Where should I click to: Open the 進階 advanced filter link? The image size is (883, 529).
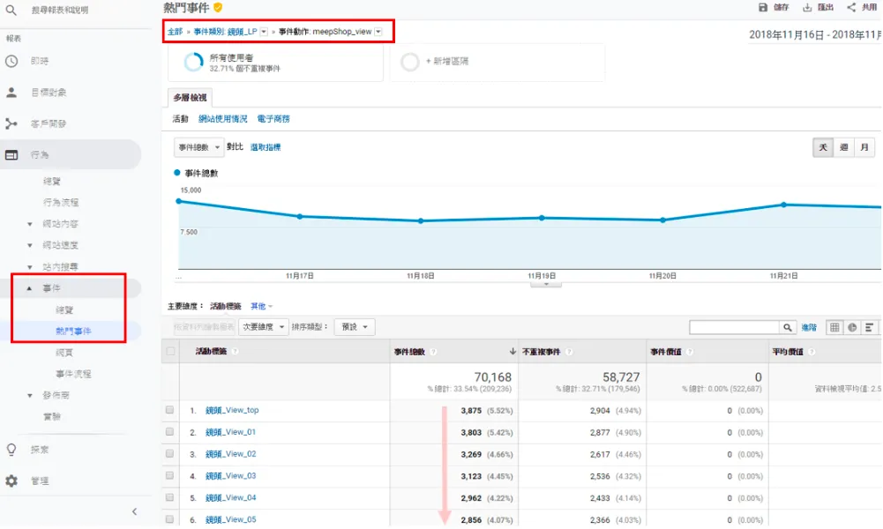[x=809, y=327]
